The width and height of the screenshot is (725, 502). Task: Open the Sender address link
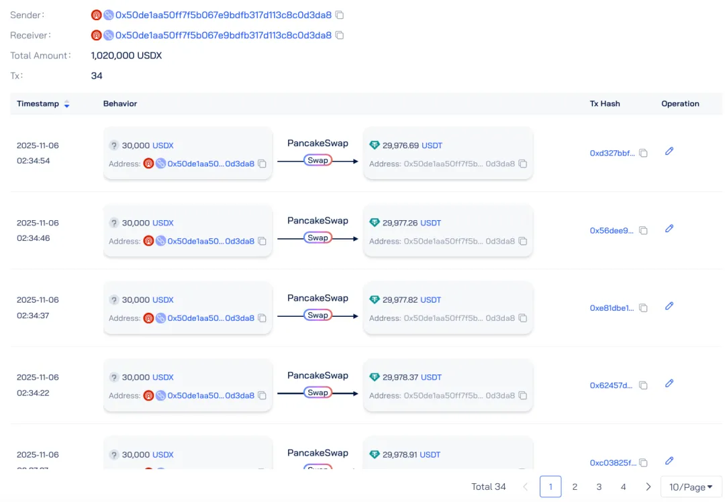[223, 15]
